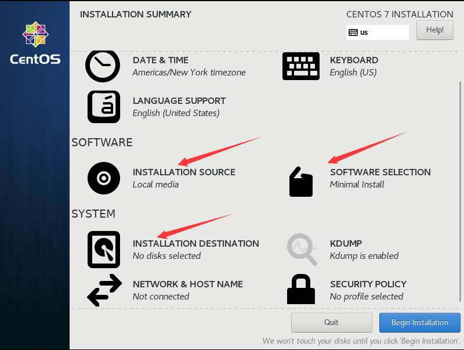Click the Help! button
464x350 pixels.
tap(434, 30)
